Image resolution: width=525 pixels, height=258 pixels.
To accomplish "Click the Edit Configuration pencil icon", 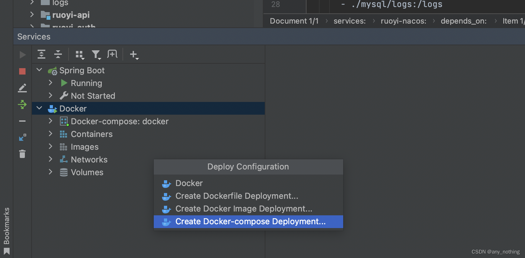I will (22, 88).
